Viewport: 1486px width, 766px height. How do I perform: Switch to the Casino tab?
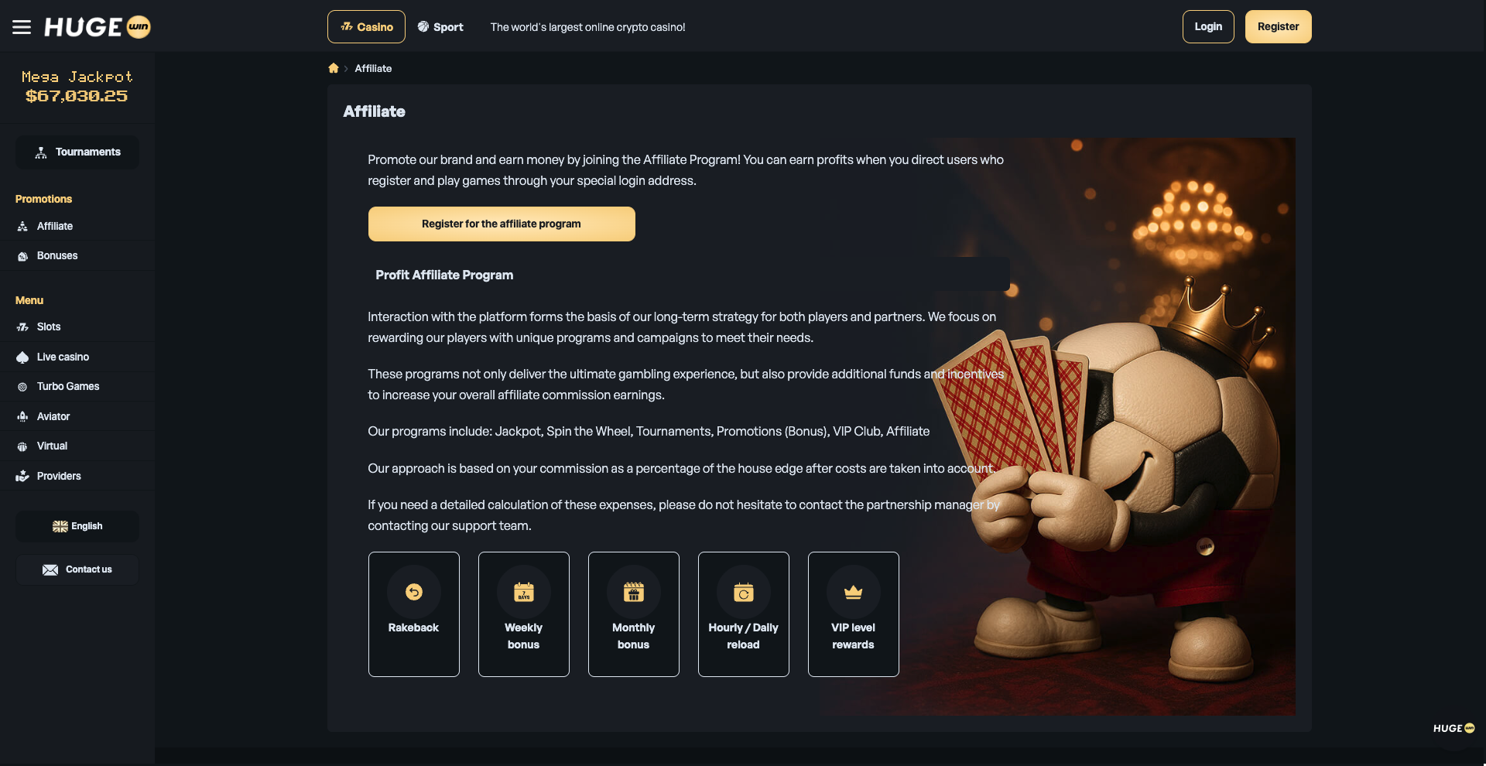tap(366, 27)
